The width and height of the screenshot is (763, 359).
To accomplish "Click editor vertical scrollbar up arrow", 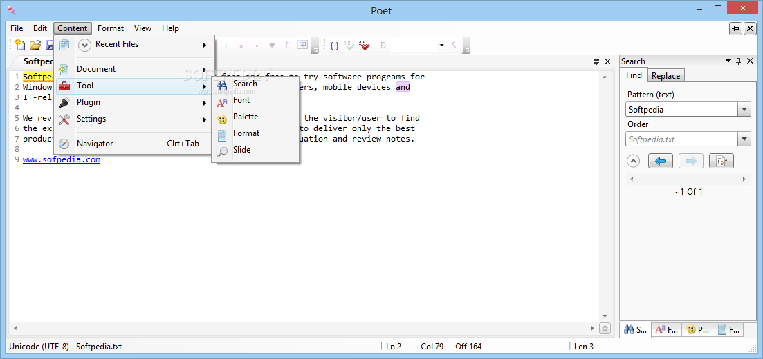I will coord(605,77).
